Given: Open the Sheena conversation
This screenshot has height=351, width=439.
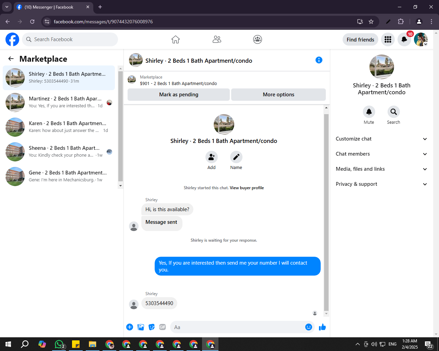Looking at the screenshot, I should tap(59, 152).
